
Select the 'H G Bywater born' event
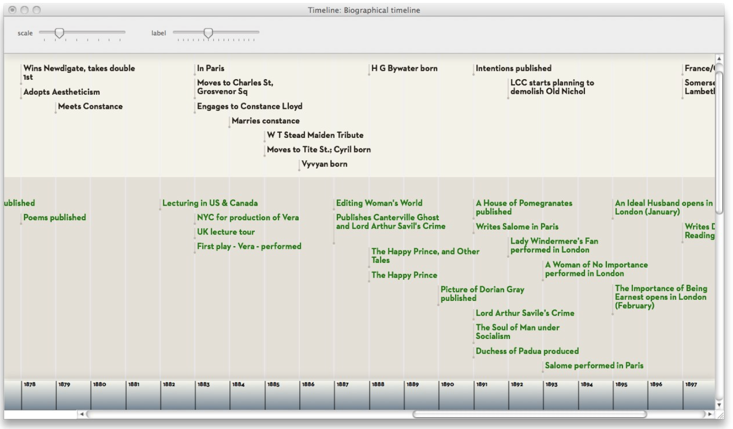click(x=404, y=68)
